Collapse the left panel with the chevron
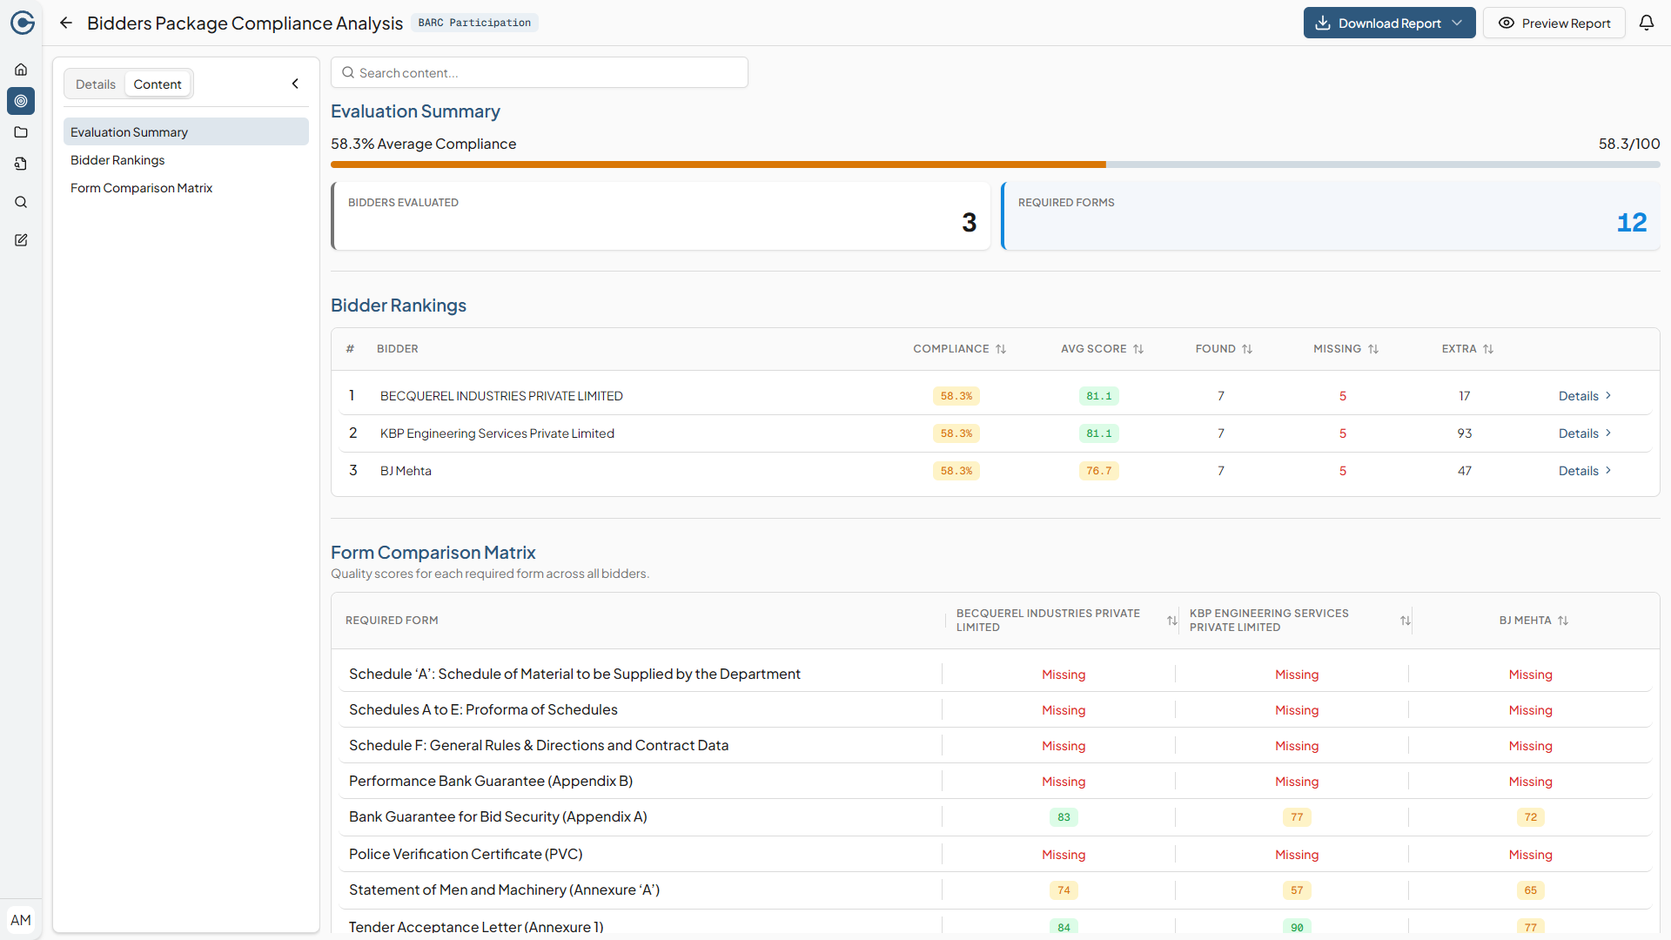 coord(295,83)
